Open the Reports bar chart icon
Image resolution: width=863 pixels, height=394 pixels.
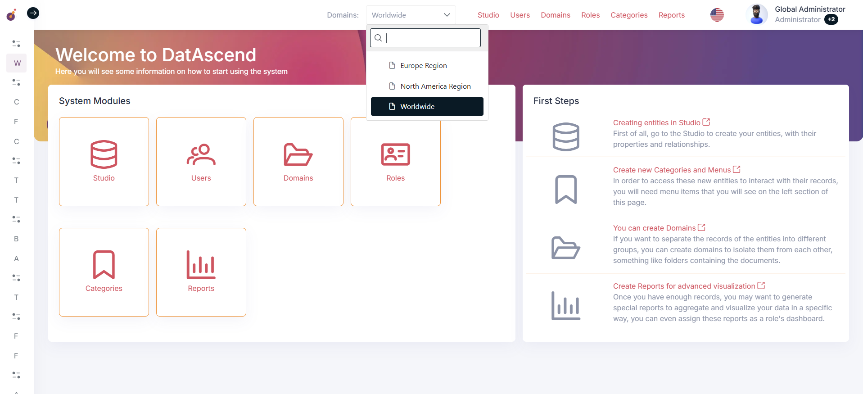(201, 265)
